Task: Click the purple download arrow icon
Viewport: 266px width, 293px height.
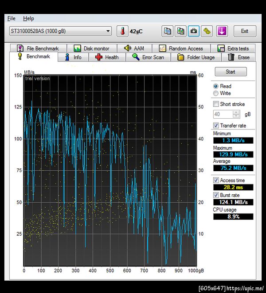Action: pyautogui.click(x=222, y=31)
